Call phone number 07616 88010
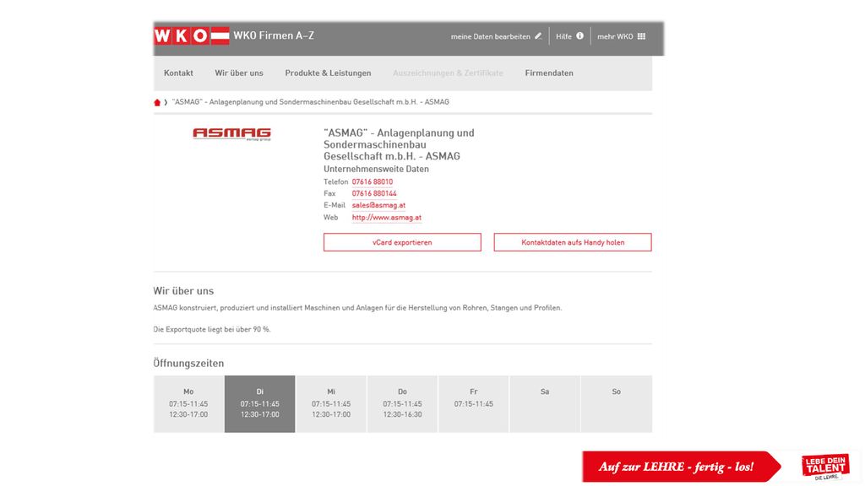Screen dimensions: 865x486 (x=373, y=182)
